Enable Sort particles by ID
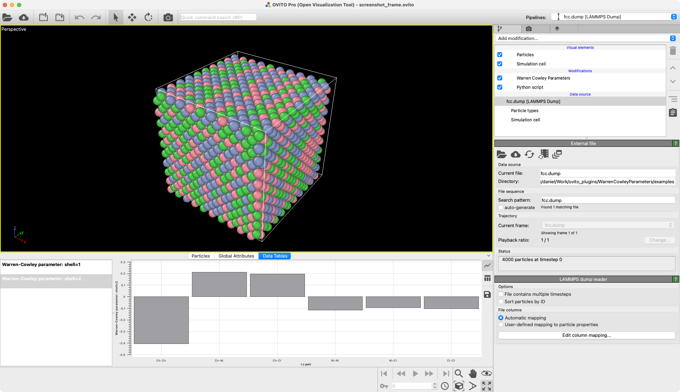The width and height of the screenshot is (680, 392). coord(501,302)
